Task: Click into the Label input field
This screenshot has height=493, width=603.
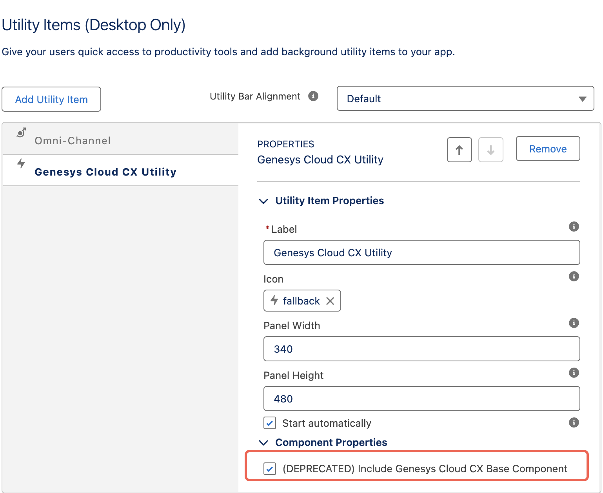Action: 421,252
